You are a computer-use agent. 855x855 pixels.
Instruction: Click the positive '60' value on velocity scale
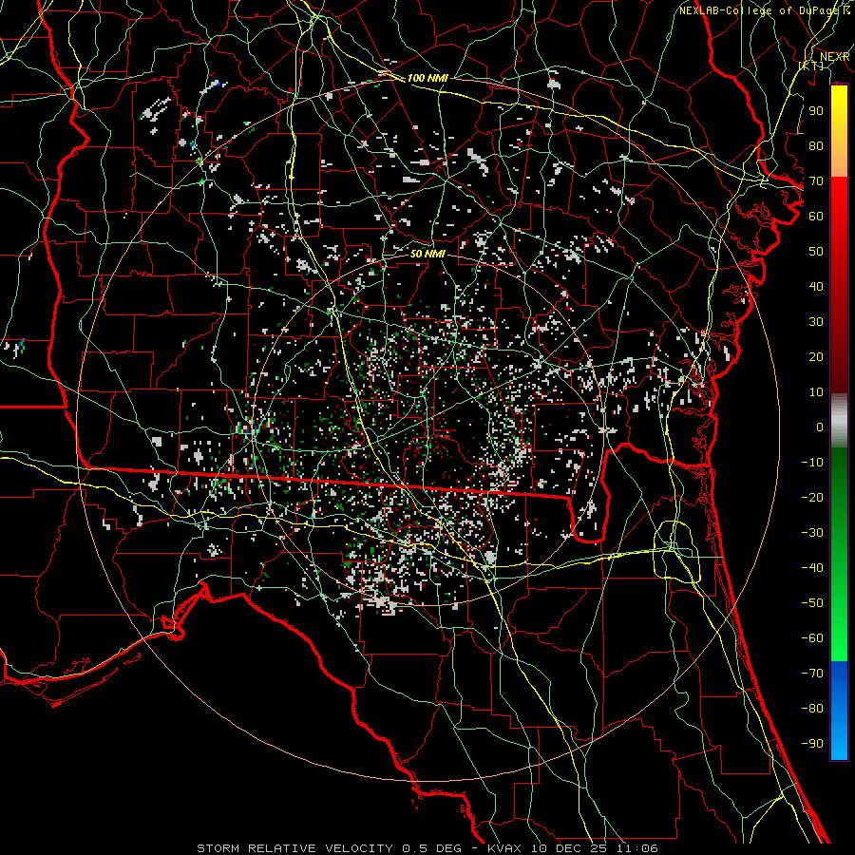(x=816, y=217)
